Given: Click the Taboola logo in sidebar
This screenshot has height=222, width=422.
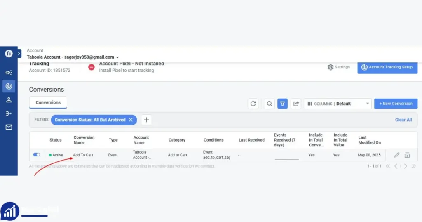Looking at the screenshot, I should pyautogui.click(x=9, y=54).
